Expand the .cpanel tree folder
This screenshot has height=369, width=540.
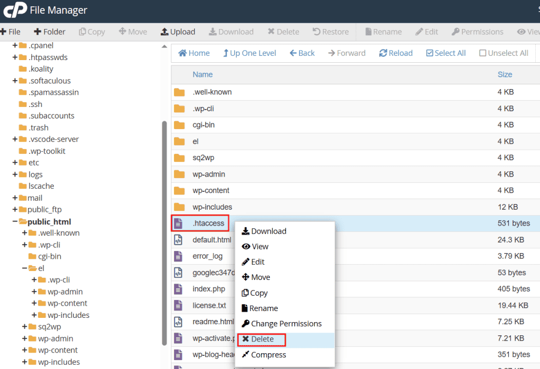click(15, 45)
